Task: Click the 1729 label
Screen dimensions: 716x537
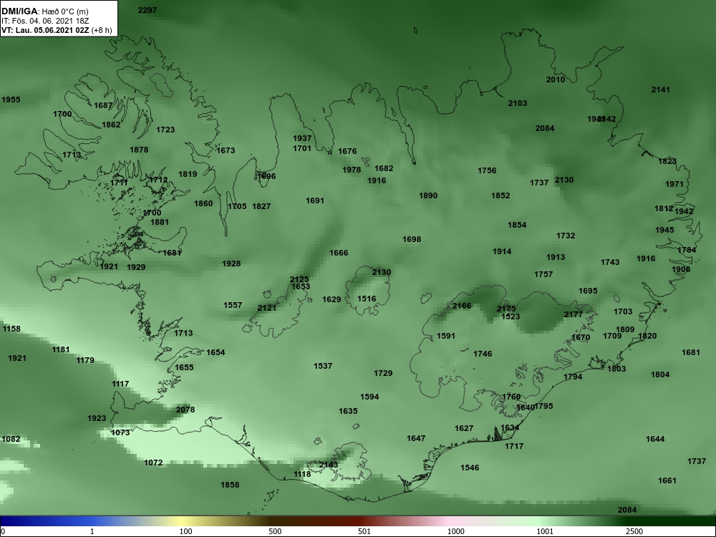Action: 383,374
